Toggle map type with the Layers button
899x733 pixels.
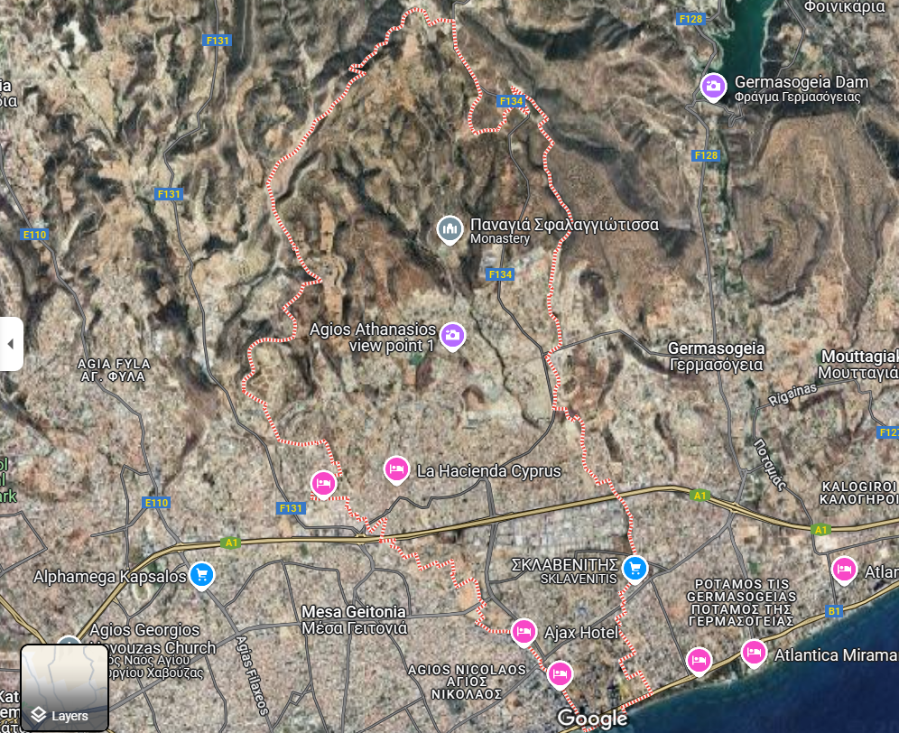coord(64,688)
